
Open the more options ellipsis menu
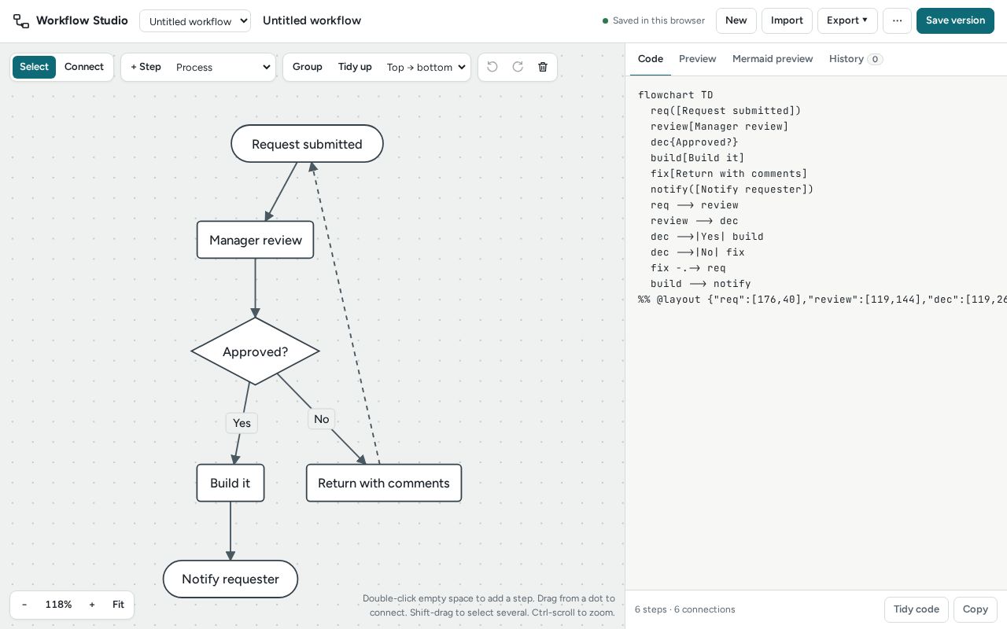pos(897,20)
